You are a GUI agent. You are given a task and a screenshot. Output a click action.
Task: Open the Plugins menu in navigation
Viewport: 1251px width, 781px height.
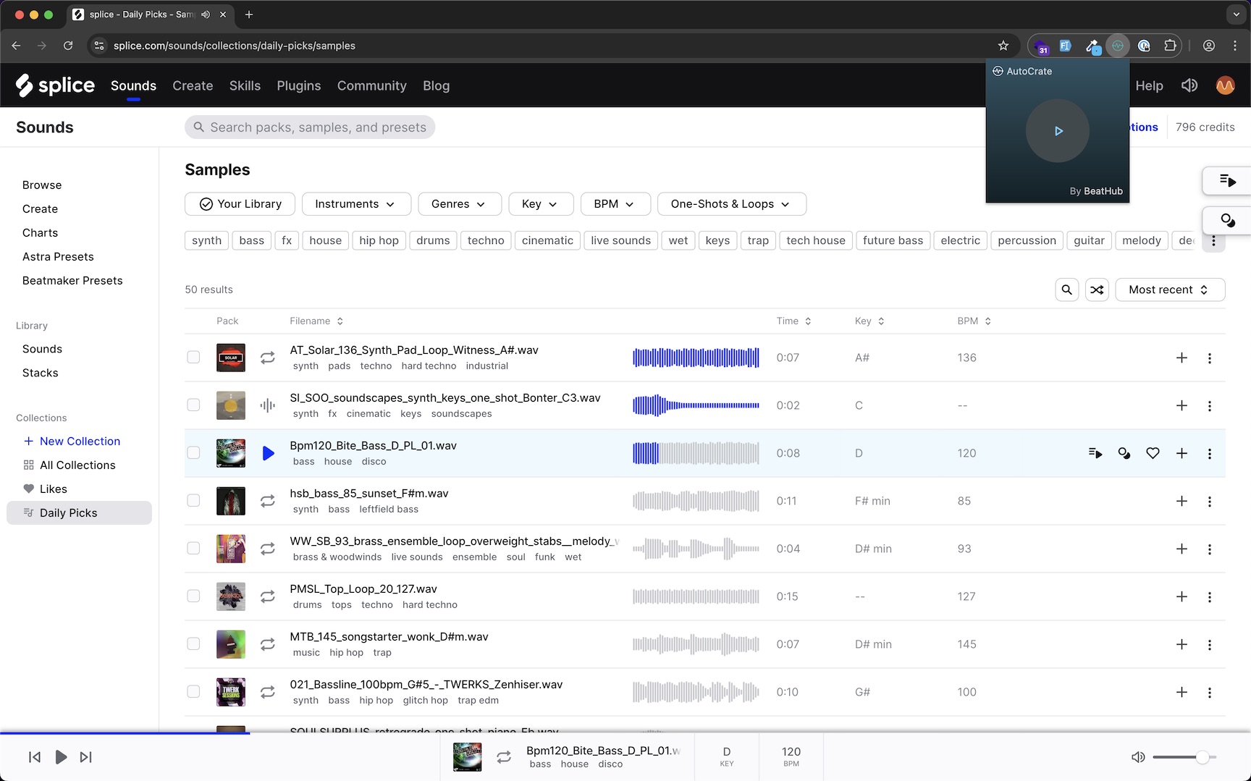pyautogui.click(x=298, y=85)
